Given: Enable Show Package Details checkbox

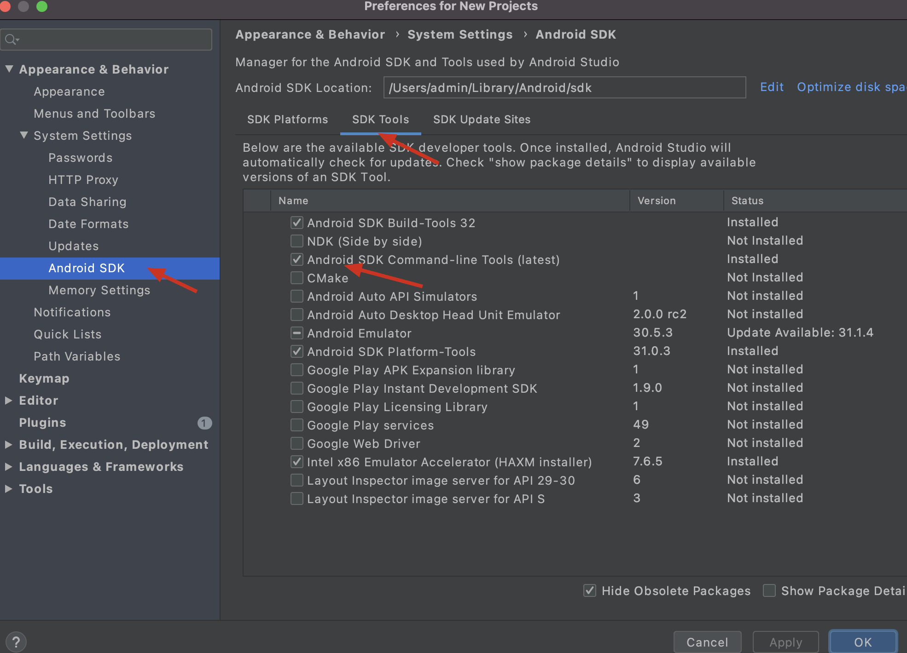Looking at the screenshot, I should (769, 591).
